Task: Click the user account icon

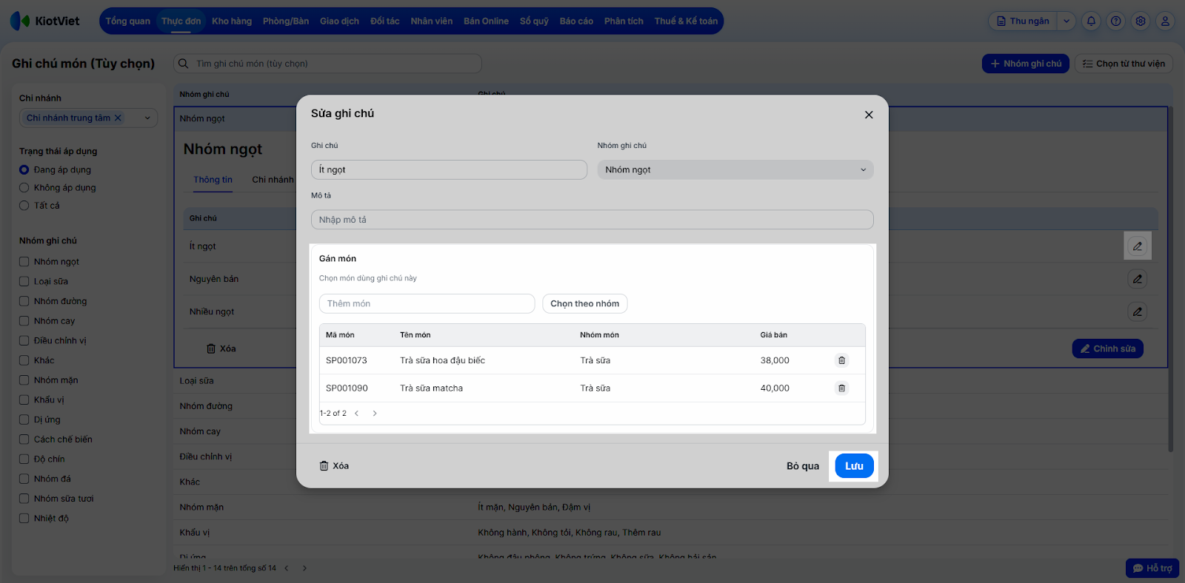Action: 1165,21
